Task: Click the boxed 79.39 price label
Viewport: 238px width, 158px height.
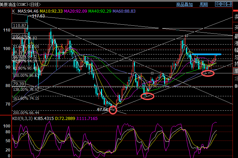Action: point(18,84)
